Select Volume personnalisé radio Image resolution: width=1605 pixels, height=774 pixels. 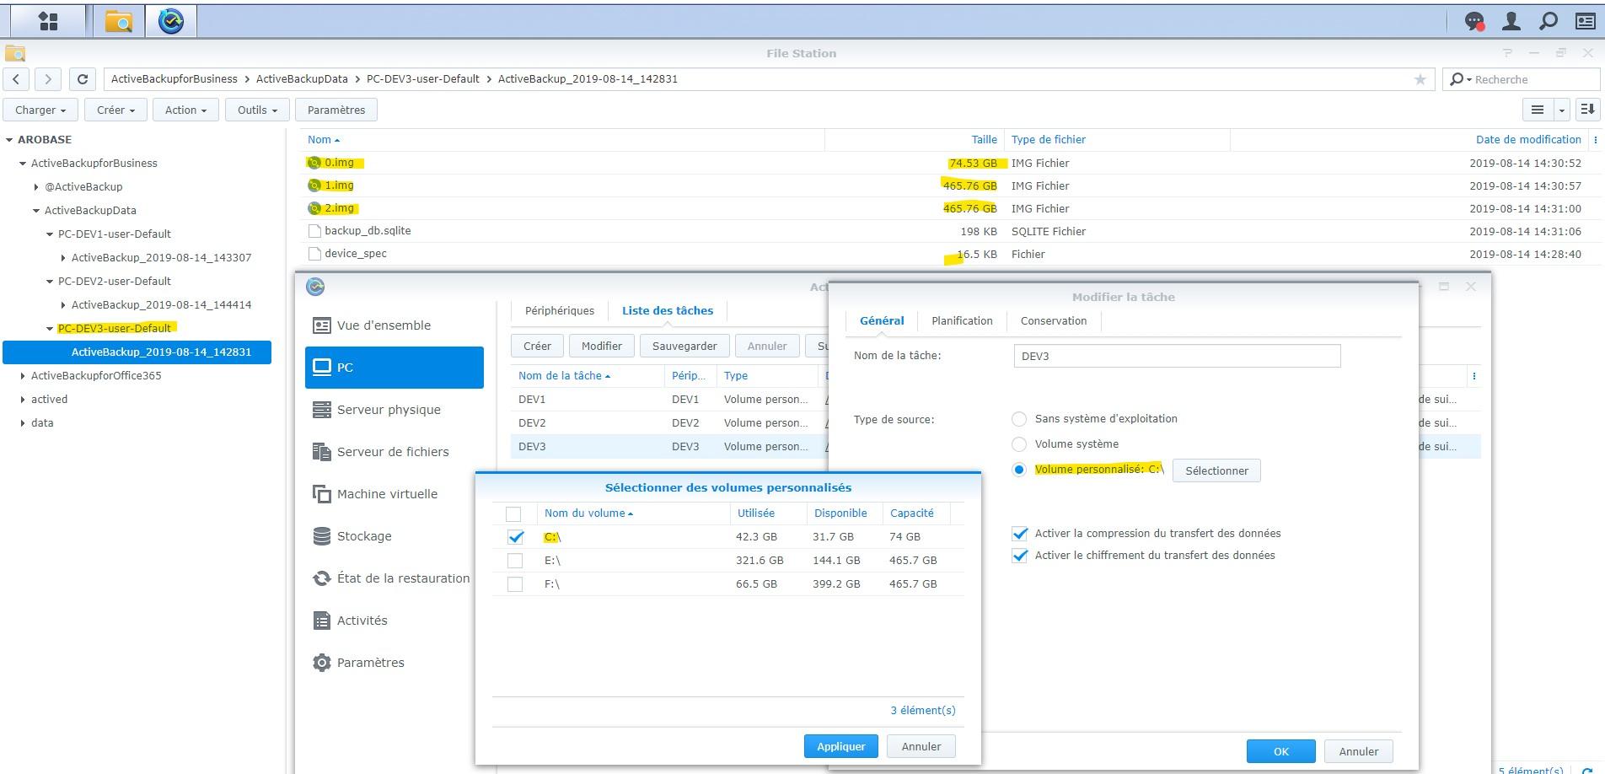[x=1019, y=470]
